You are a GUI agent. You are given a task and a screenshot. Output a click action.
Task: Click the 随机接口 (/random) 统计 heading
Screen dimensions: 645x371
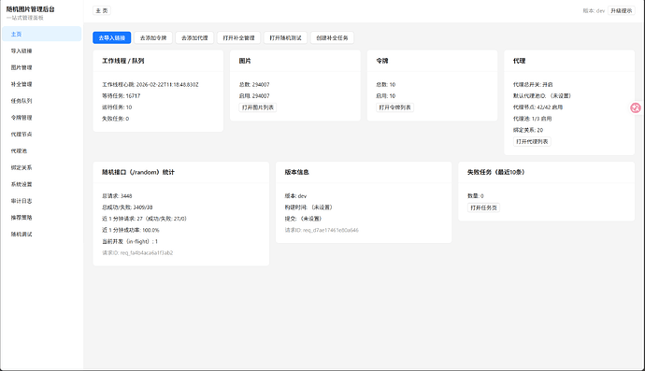138,172
